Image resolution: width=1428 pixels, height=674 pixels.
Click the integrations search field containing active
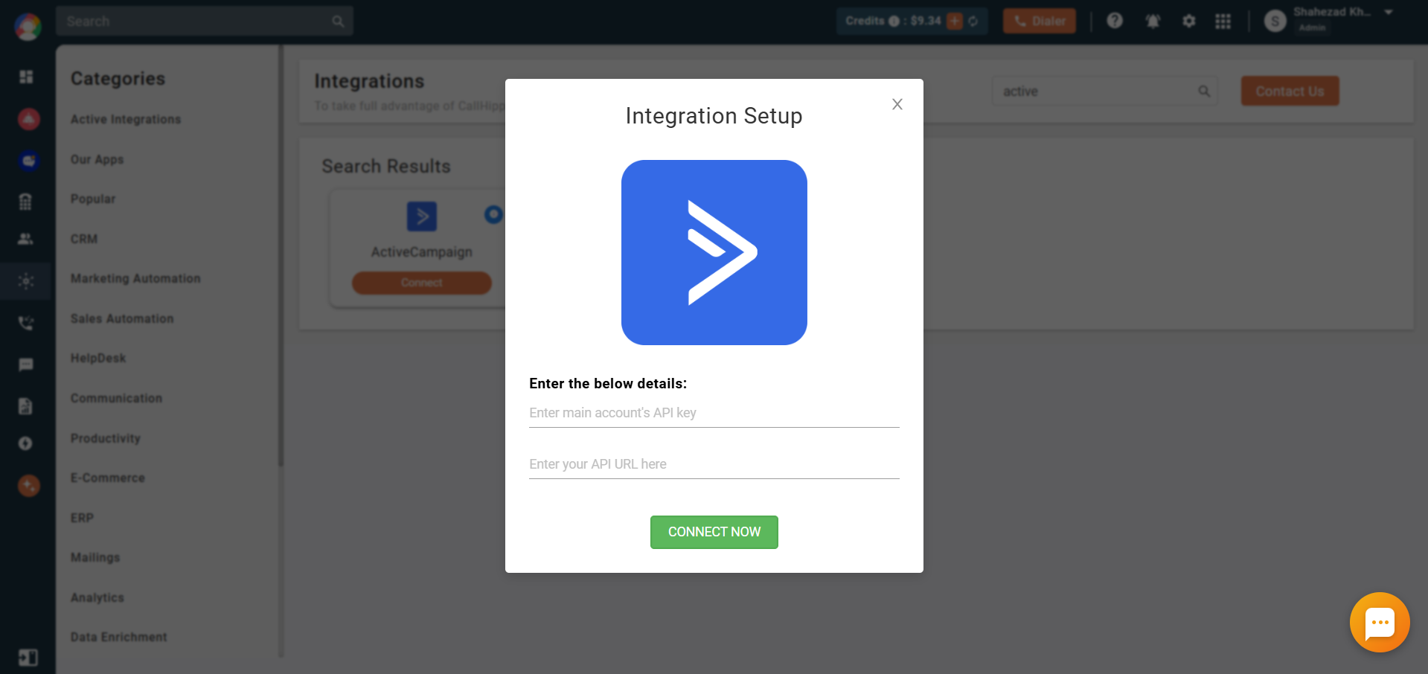point(1104,91)
